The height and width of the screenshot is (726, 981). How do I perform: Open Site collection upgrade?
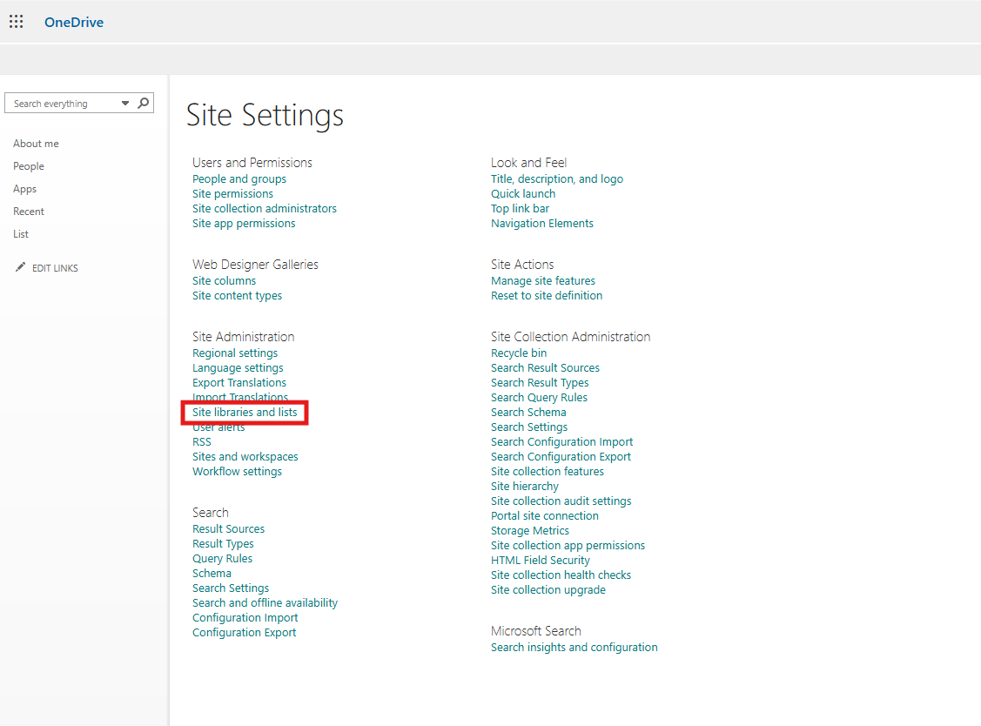pos(548,590)
